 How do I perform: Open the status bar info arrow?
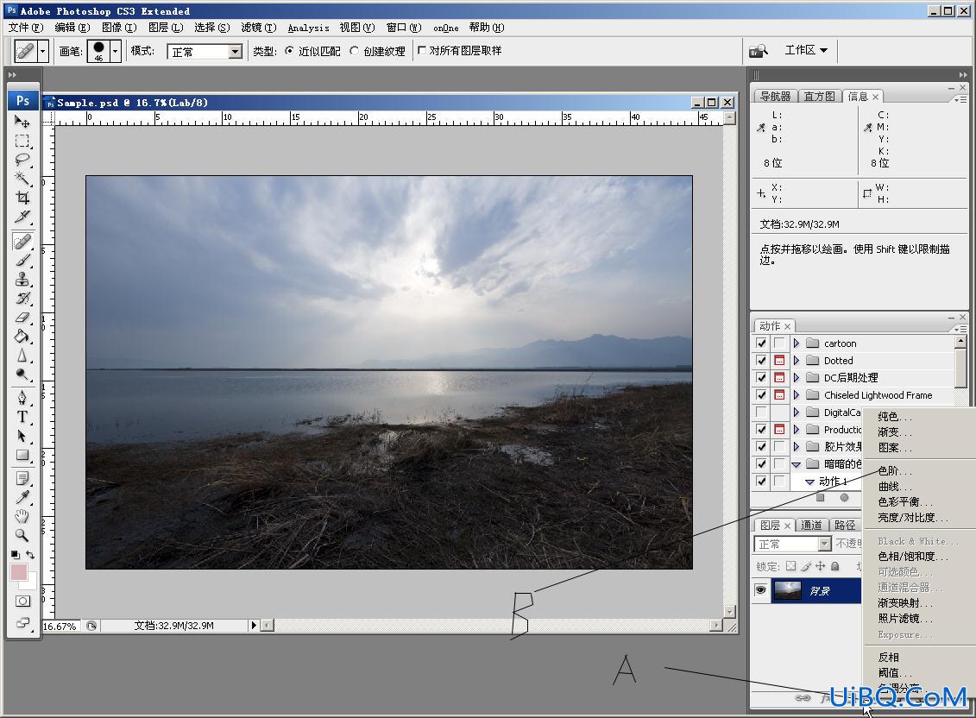pyautogui.click(x=254, y=625)
